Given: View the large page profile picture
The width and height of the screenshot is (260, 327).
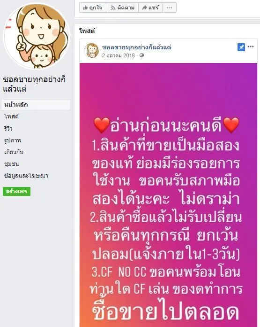Looking at the screenshot, I should point(37,36).
